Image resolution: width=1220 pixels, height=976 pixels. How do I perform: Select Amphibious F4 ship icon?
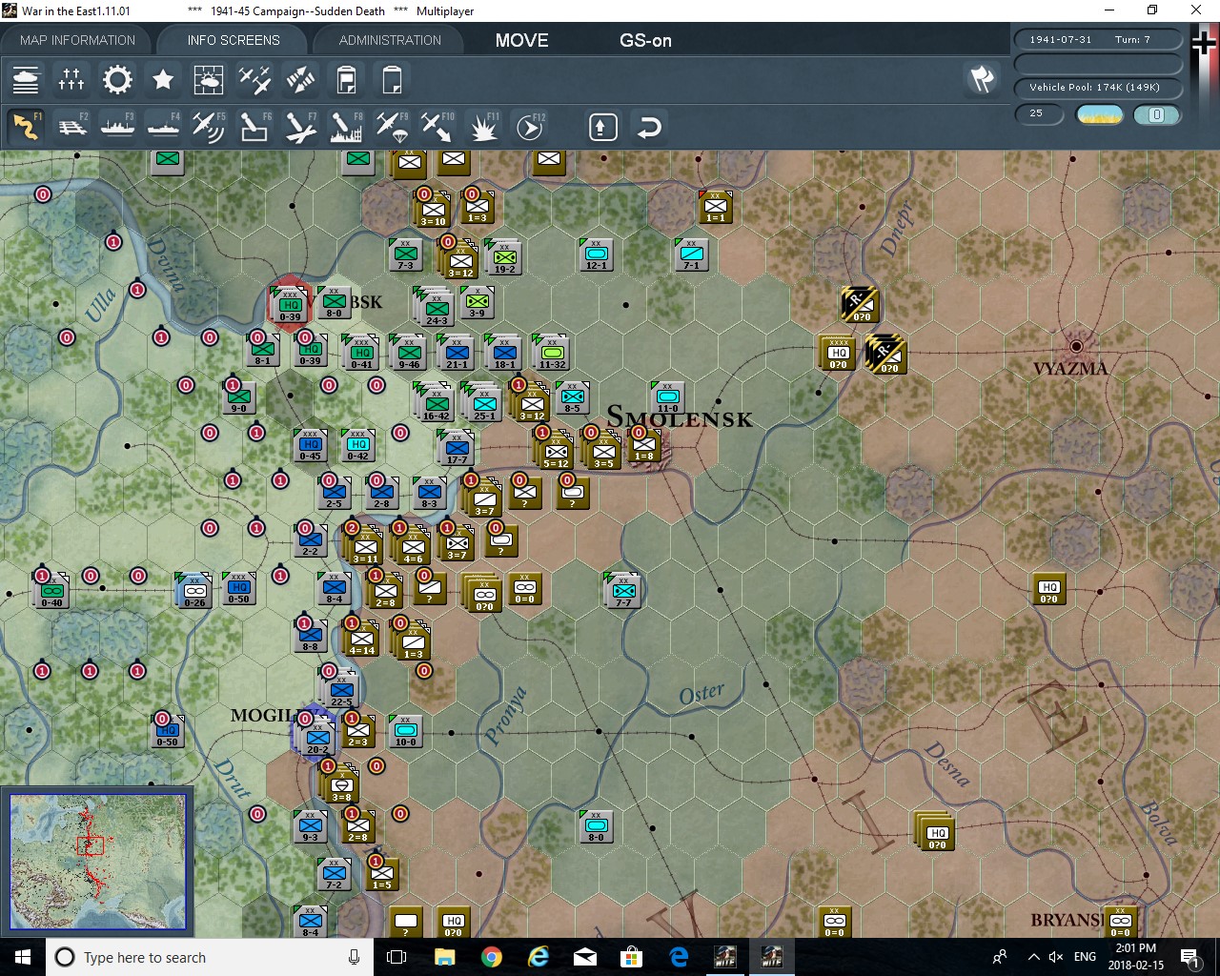click(163, 126)
